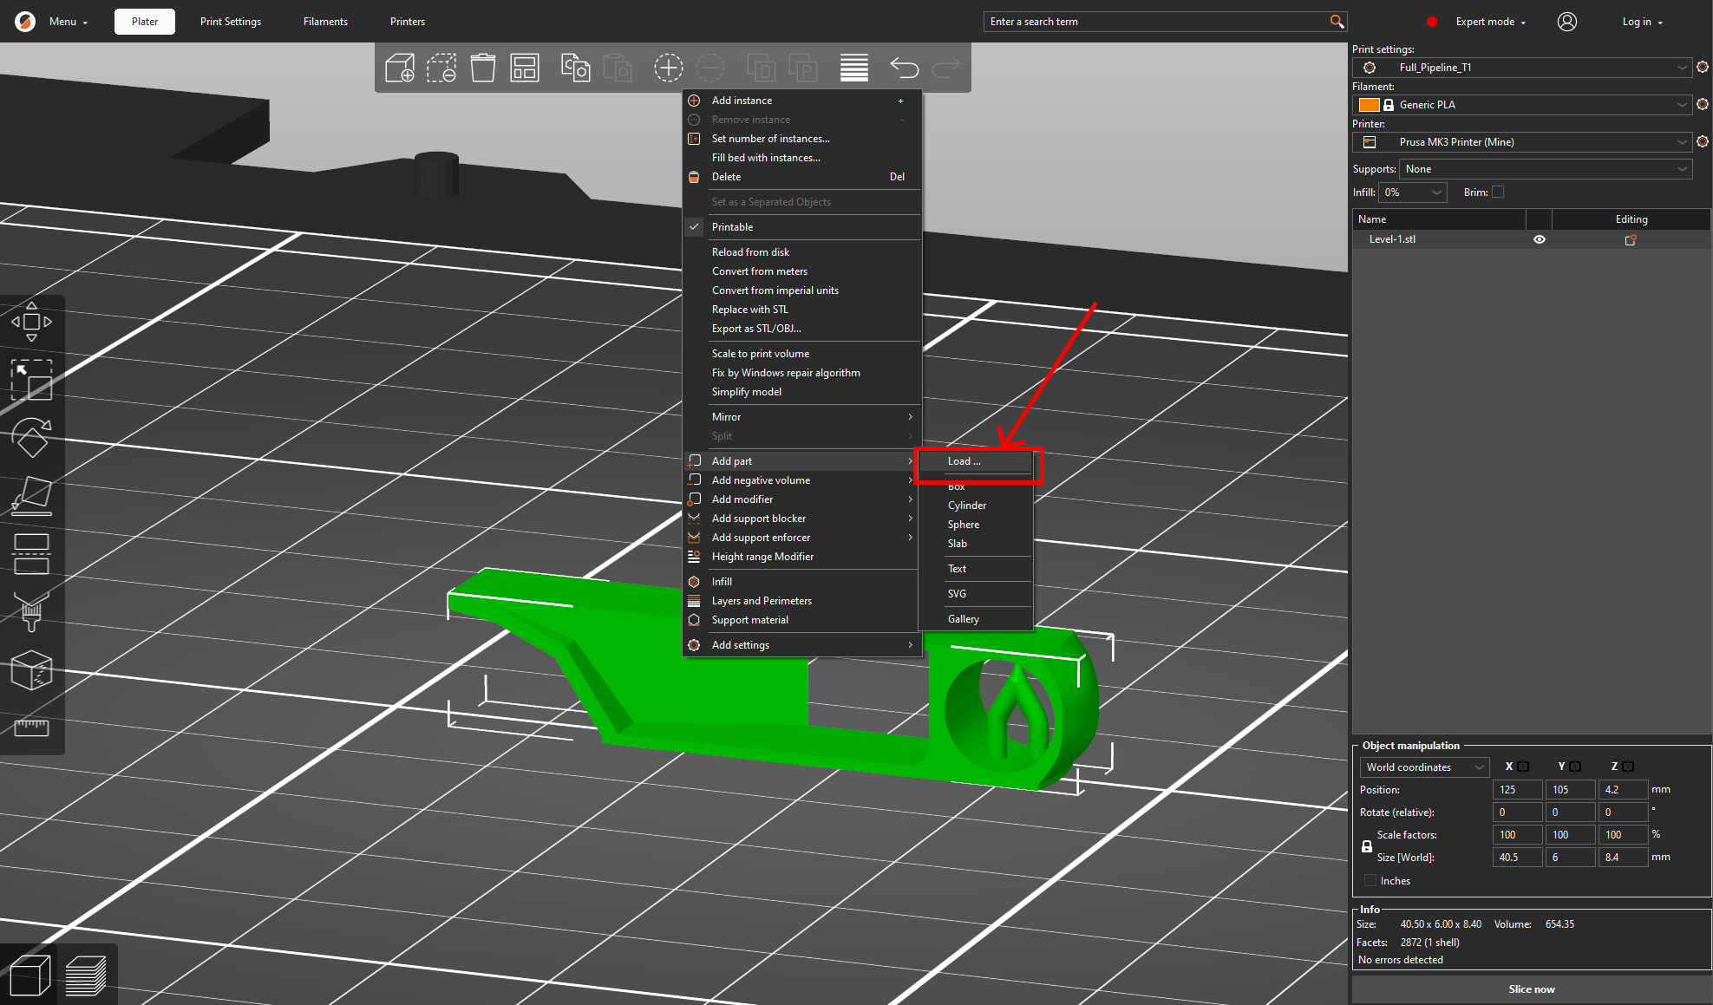Switch to the Print Settings tab
This screenshot has width=1713, height=1005.
click(x=231, y=22)
